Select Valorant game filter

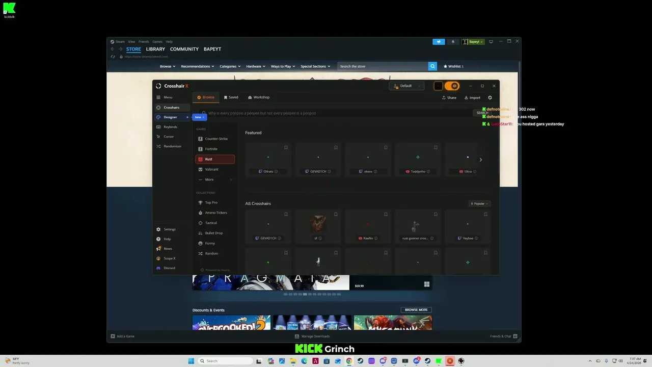215,169
